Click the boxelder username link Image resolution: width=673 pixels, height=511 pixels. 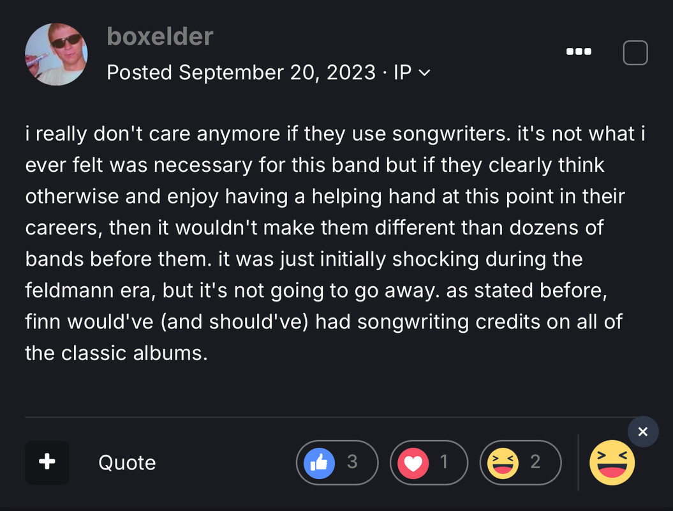pos(159,36)
